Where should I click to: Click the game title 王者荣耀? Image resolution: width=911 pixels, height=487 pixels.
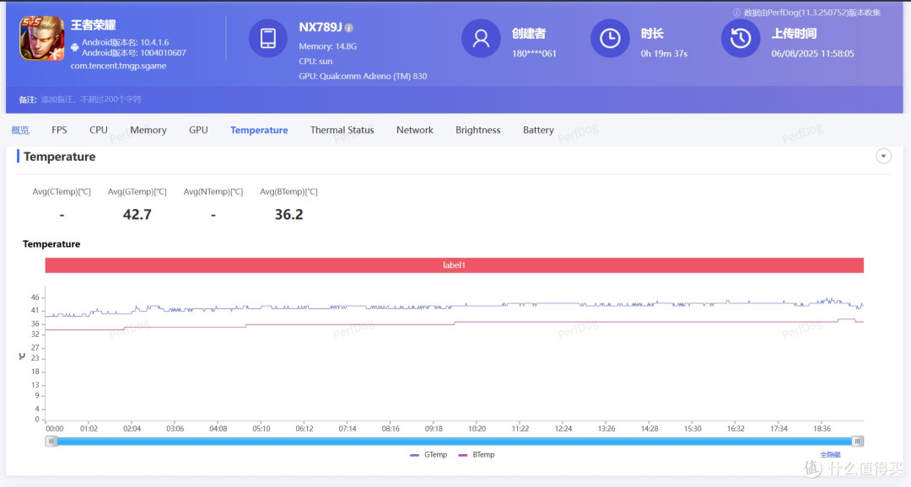click(x=93, y=25)
